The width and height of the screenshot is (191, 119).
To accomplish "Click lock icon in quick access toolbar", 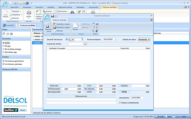I will (24, 3).
